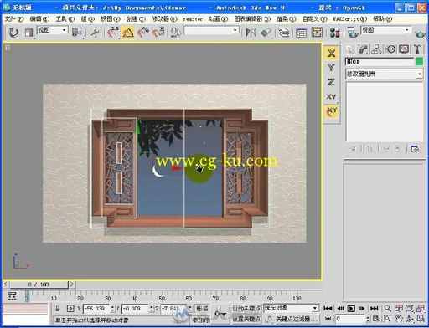Click the Go to Start playback button

pos(328,308)
